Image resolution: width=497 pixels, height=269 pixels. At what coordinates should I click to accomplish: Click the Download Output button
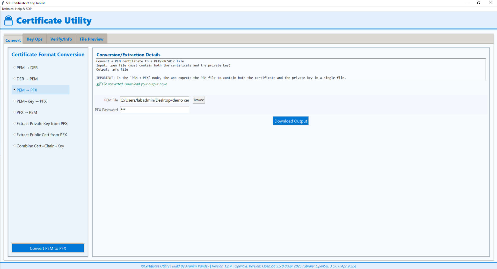[290, 121]
